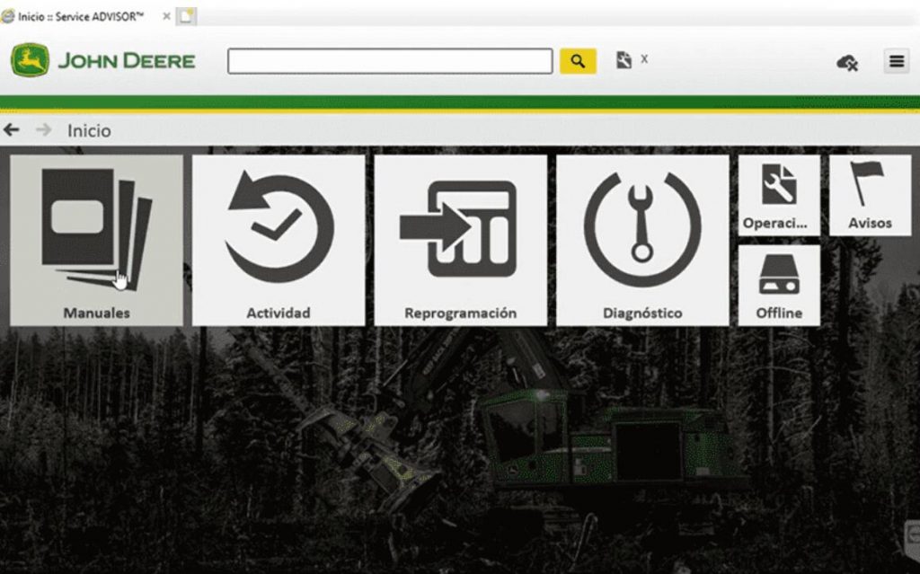This screenshot has height=574, width=920.
Task: Focus the search text field
Action: (x=389, y=61)
